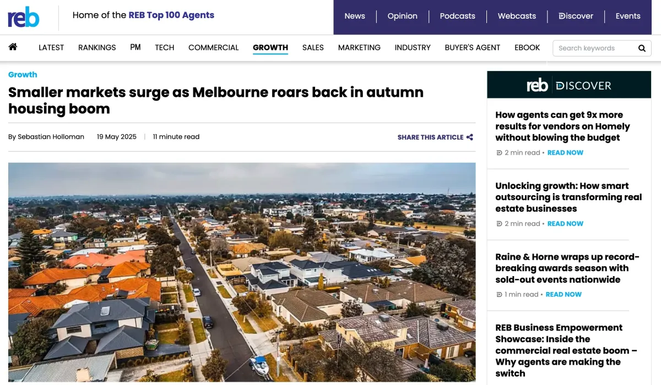Open Raine & Horne awards season article
Viewport: 661px width, 385px height.
[567, 268]
